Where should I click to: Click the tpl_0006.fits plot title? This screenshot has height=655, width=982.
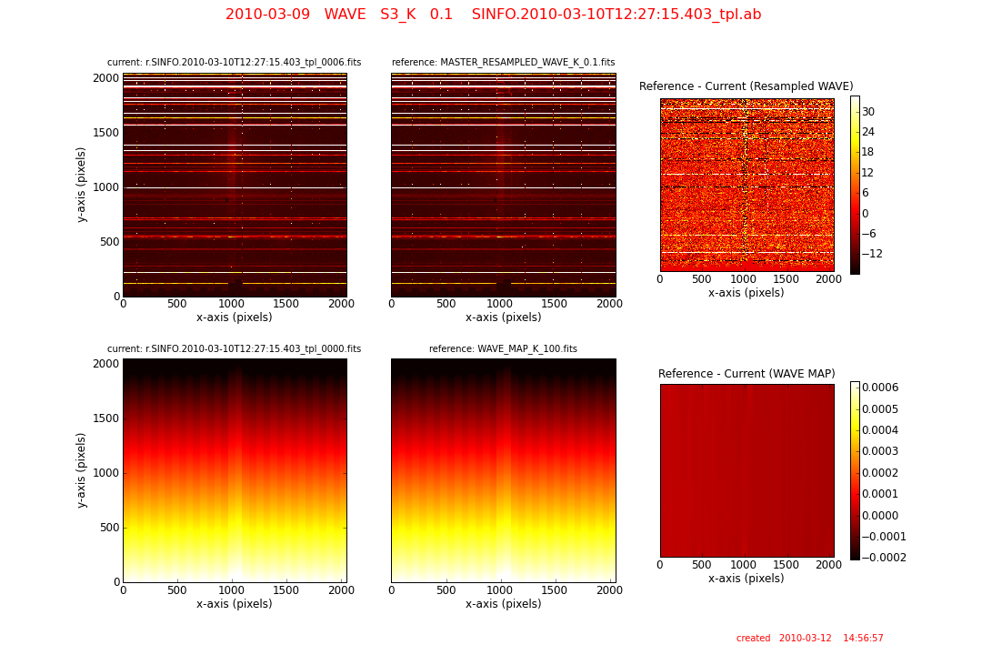point(234,63)
